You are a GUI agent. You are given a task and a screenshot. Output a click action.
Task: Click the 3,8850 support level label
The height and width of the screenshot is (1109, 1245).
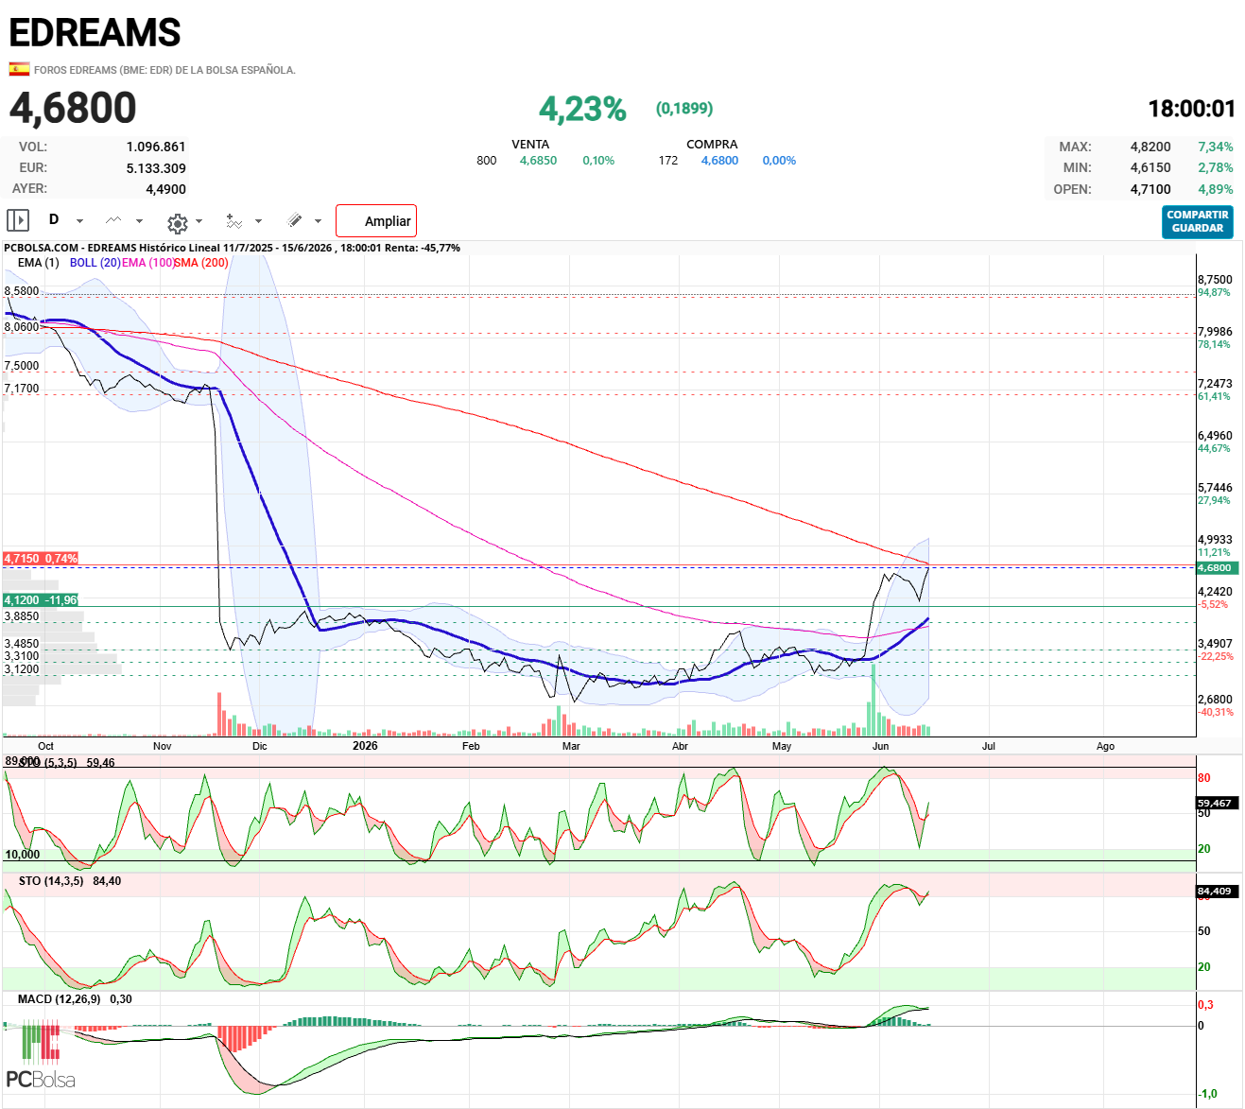tap(22, 616)
